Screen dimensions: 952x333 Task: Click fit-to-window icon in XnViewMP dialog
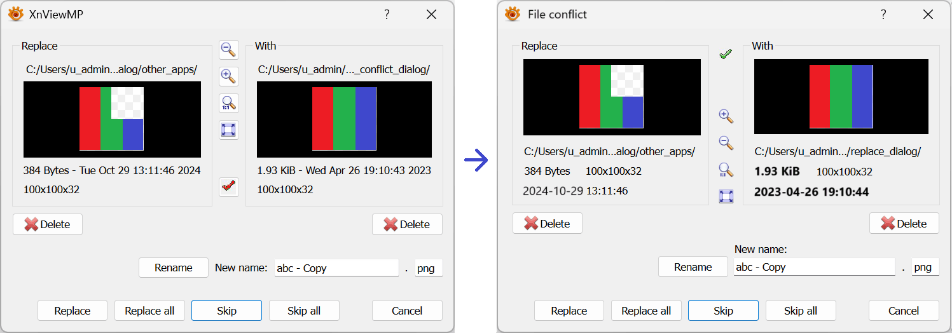click(228, 130)
